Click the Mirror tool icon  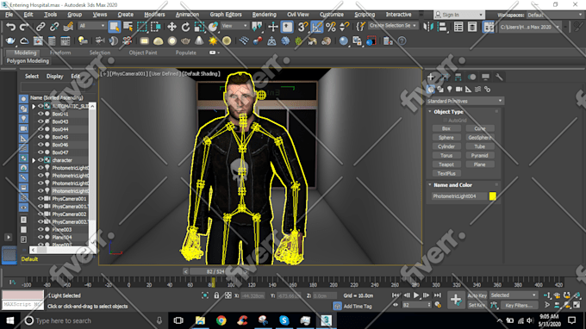[428, 27]
